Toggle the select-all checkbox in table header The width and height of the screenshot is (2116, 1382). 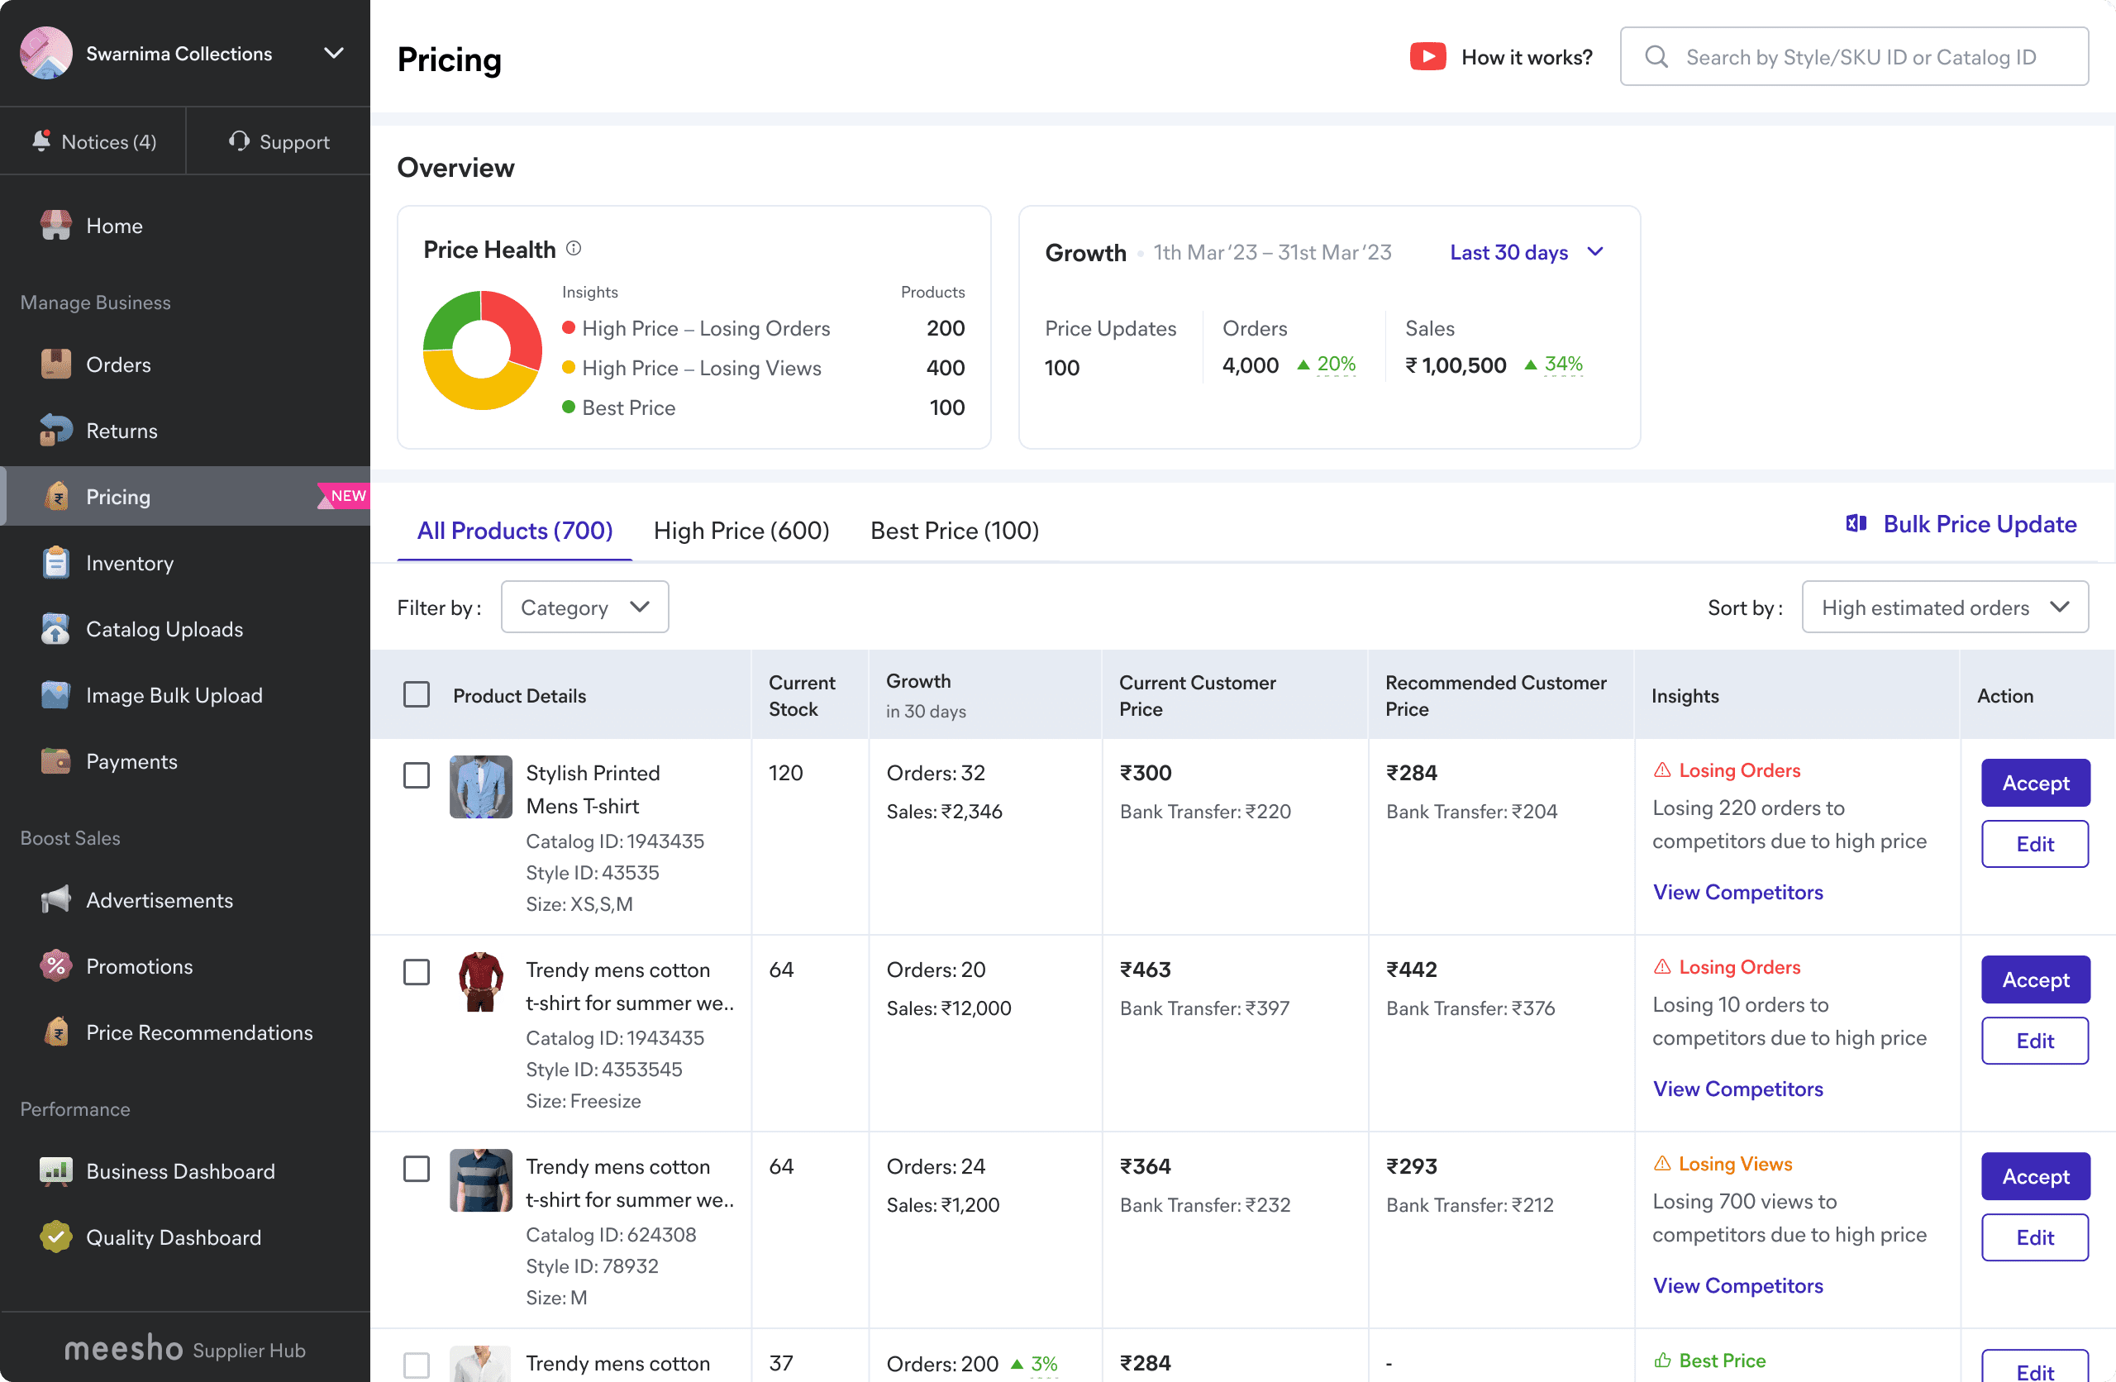(x=416, y=694)
